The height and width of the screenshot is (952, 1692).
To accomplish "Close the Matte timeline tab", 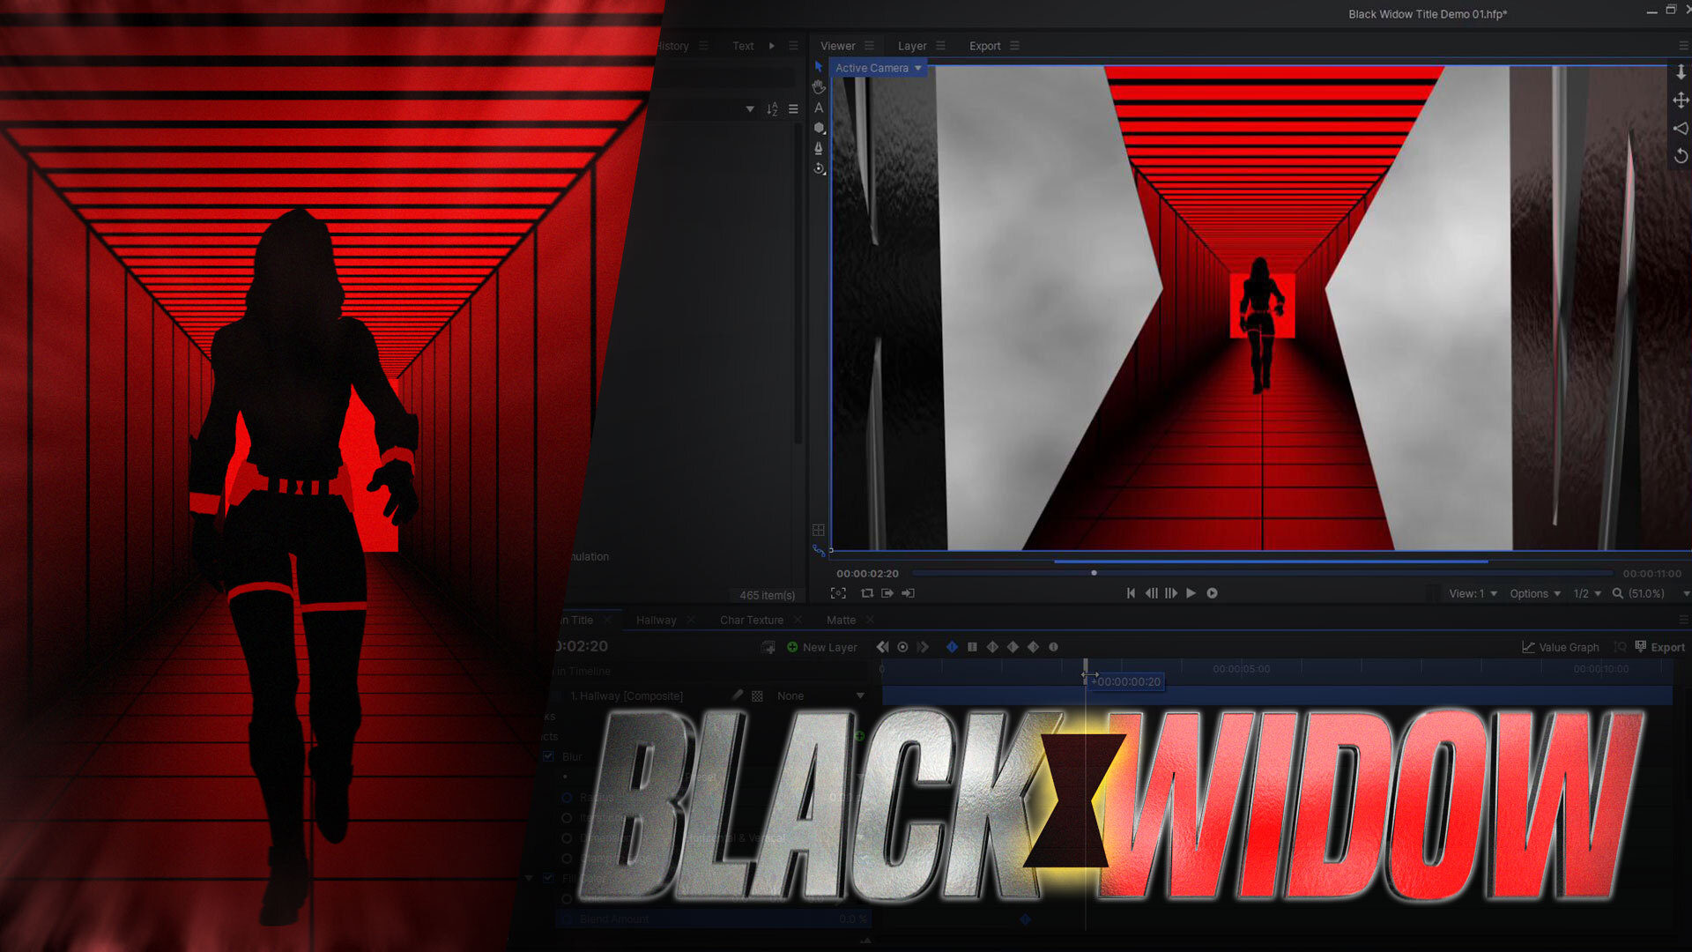I will point(870,621).
